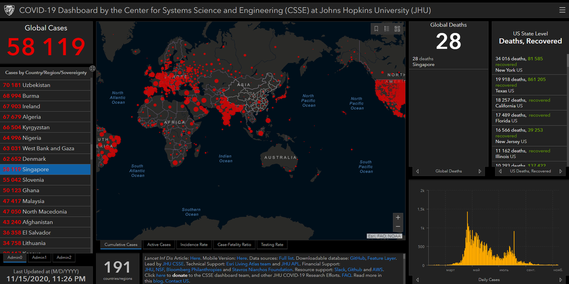Click the JHU shield logo in the header
Viewport: 569px width, 284px height.
pyautogui.click(x=9, y=10)
